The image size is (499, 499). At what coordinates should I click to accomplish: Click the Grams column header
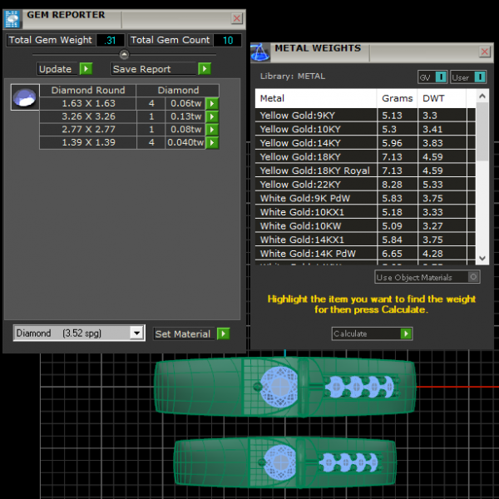click(x=398, y=98)
